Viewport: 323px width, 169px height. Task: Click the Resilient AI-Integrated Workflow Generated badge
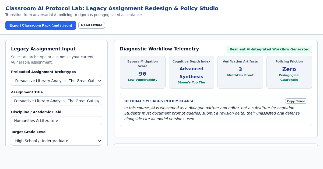coord(269,49)
